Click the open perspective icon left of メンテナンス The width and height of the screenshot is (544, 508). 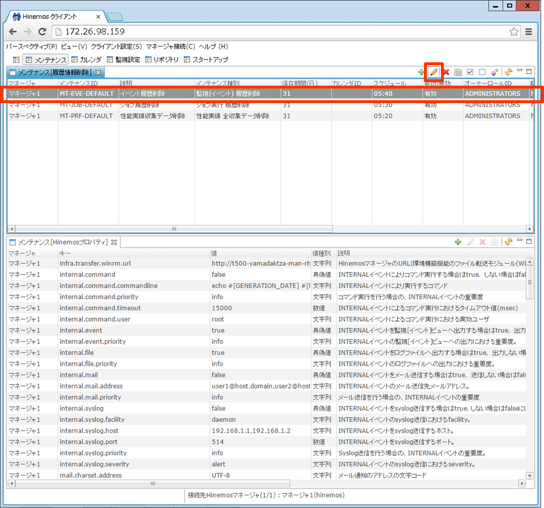17,60
